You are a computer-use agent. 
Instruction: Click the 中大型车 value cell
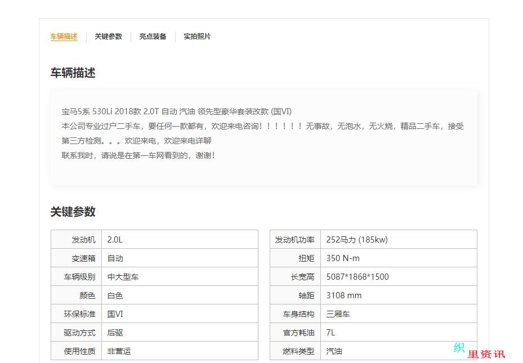coord(180,277)
